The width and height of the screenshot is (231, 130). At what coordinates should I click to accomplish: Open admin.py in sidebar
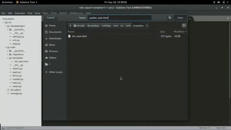click(17, 69)
